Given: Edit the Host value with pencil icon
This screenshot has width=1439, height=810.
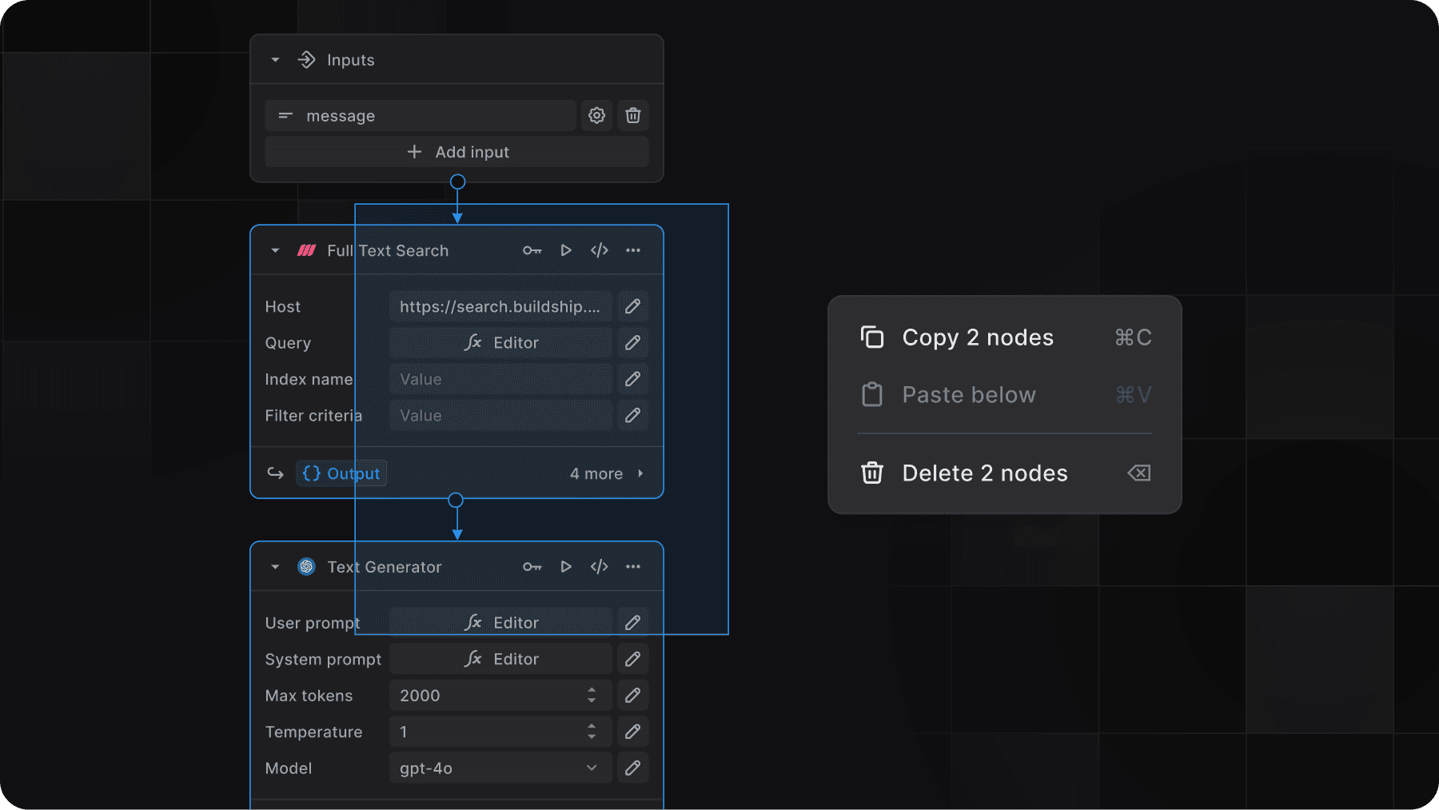Looking at the screenshot, I should click(633, 307).
